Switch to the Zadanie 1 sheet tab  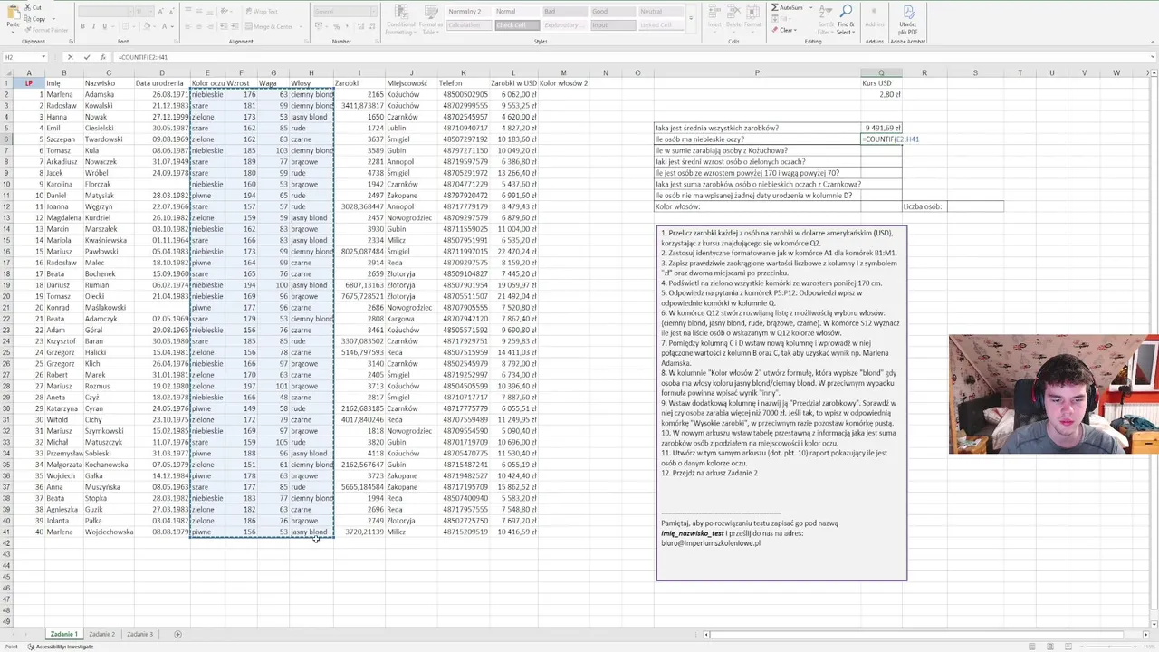(63, 634)
